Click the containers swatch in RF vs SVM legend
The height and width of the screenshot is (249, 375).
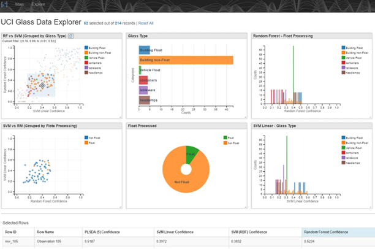tap(86, 63)
